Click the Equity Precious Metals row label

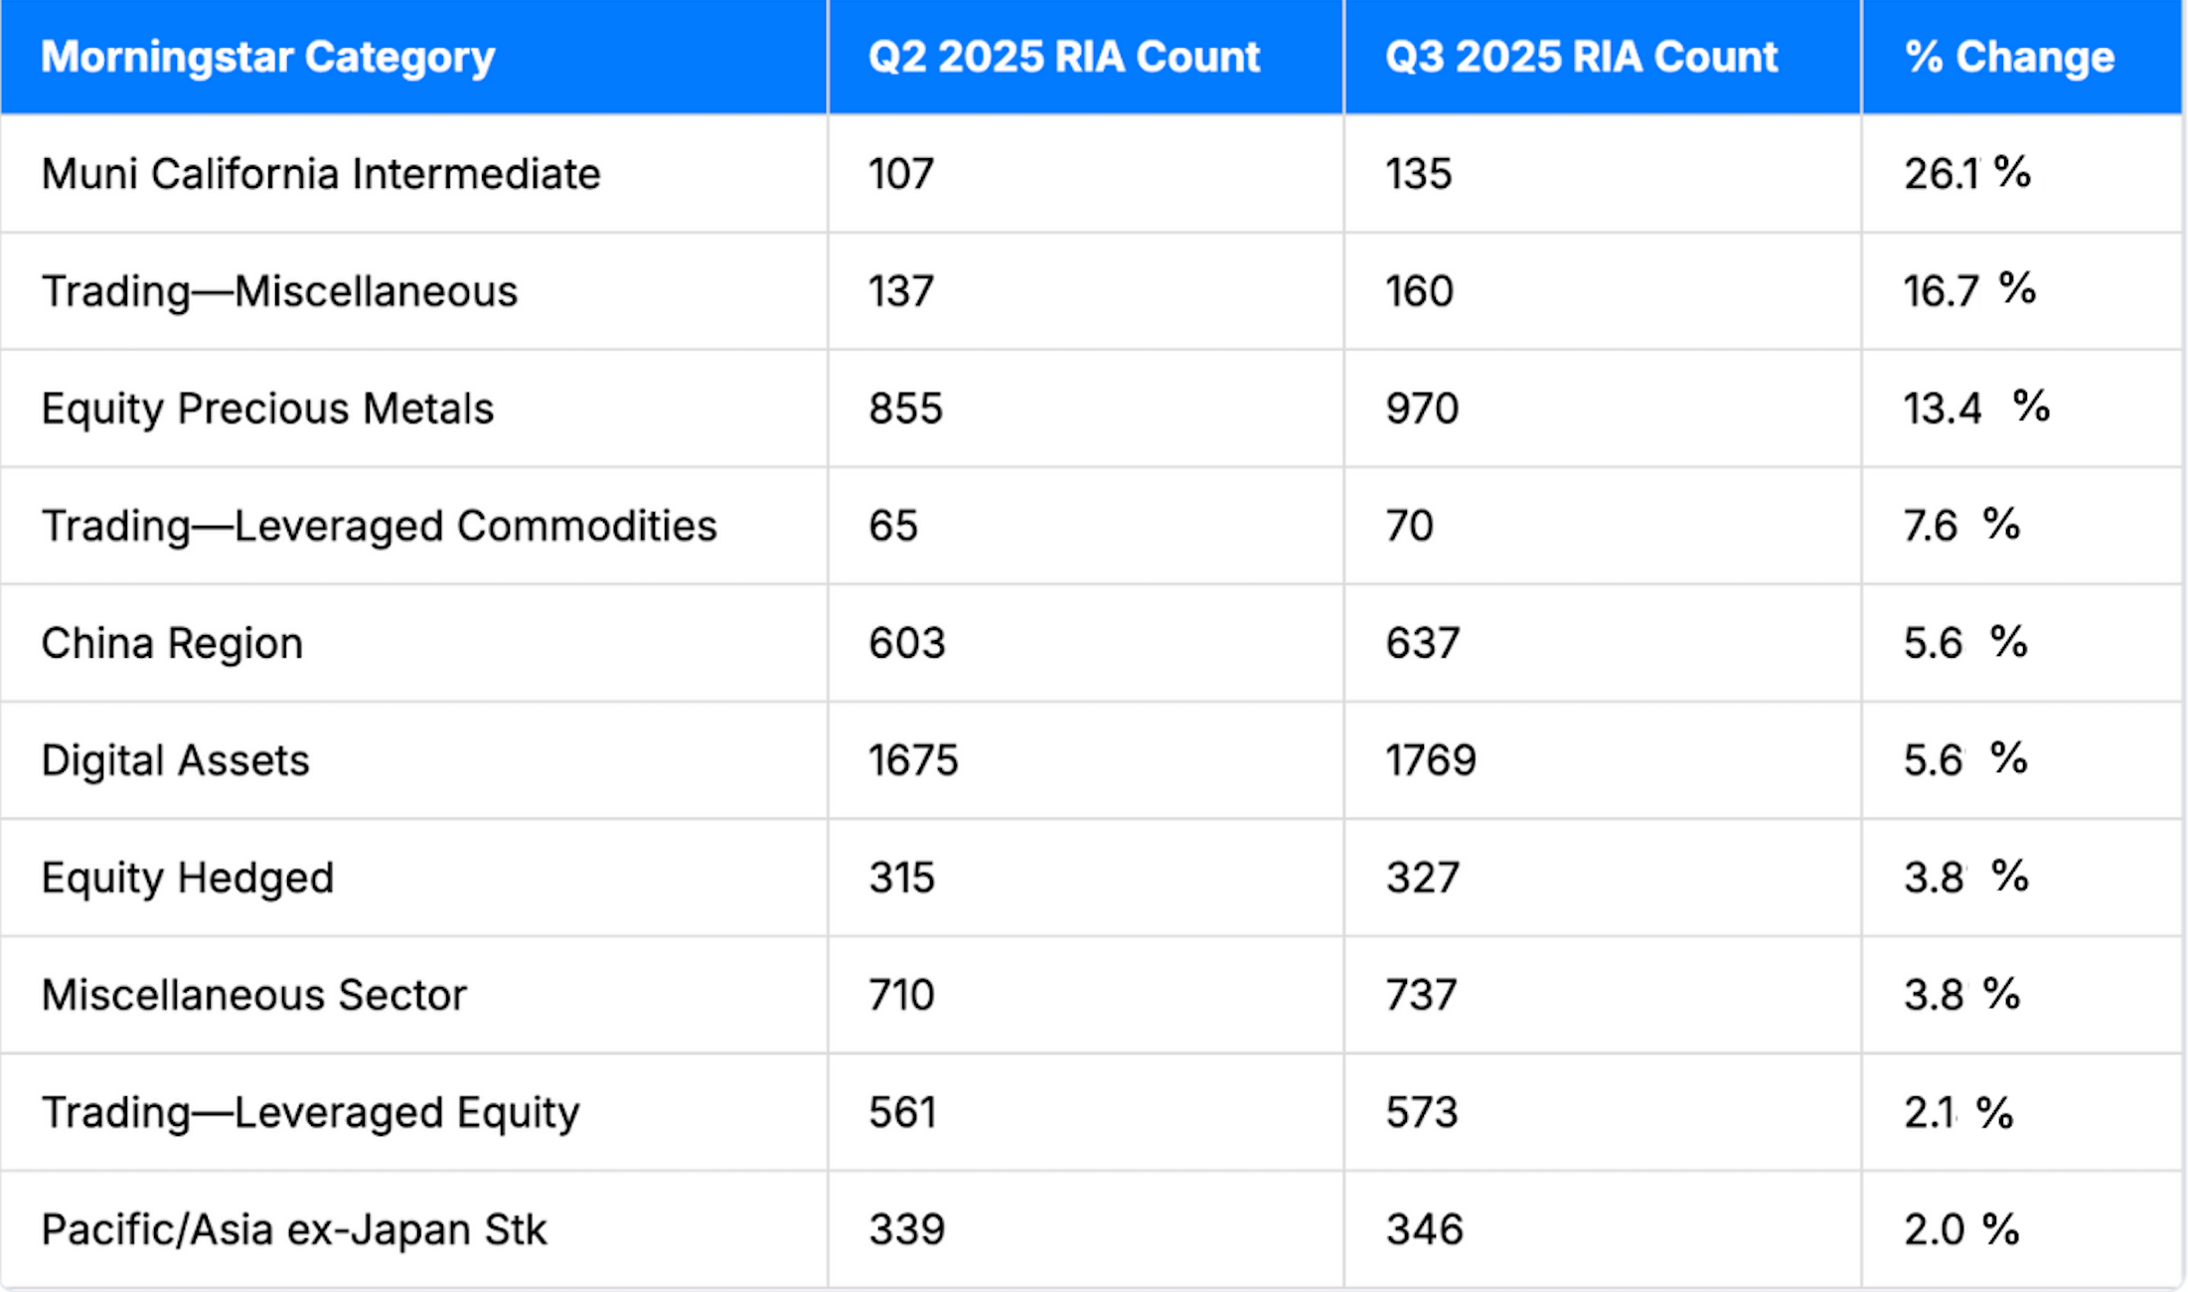[x=267, y=408]
